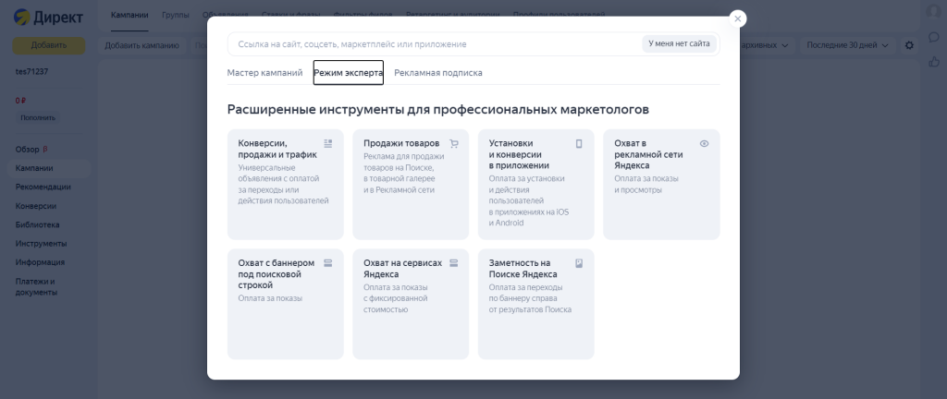Click the Расширенные инструменты heading text
947x399 pixels.
click(x=438, y=110)
